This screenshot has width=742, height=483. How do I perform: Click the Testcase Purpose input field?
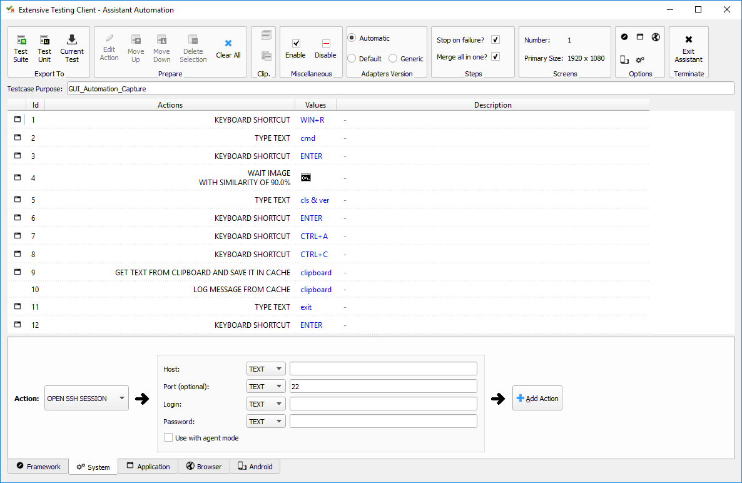400,88
